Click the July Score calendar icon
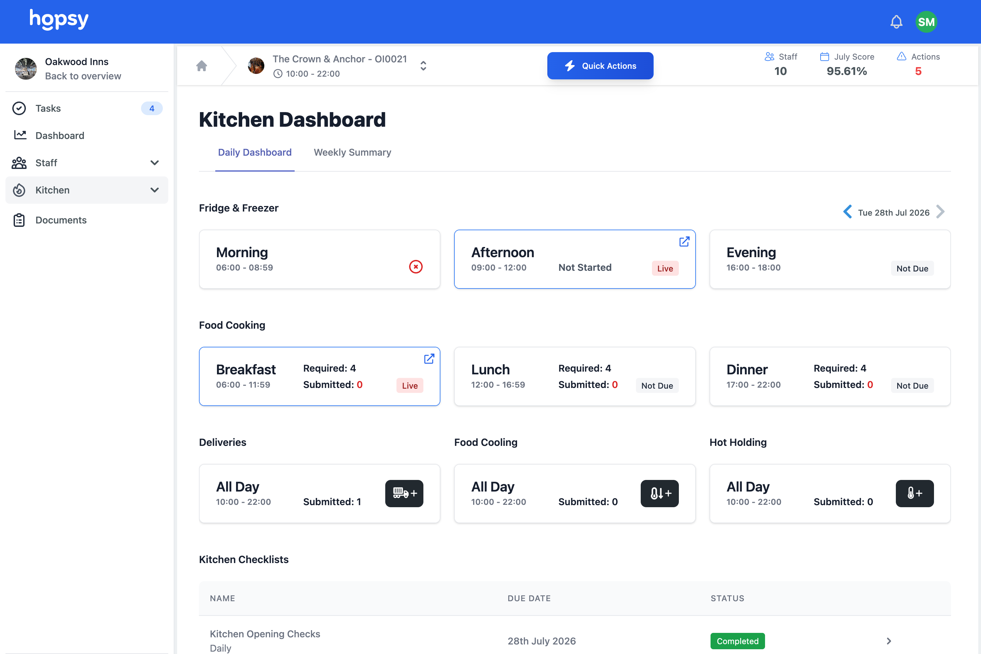The width and height of the screenshot is (981, 654). pos(825,56)
